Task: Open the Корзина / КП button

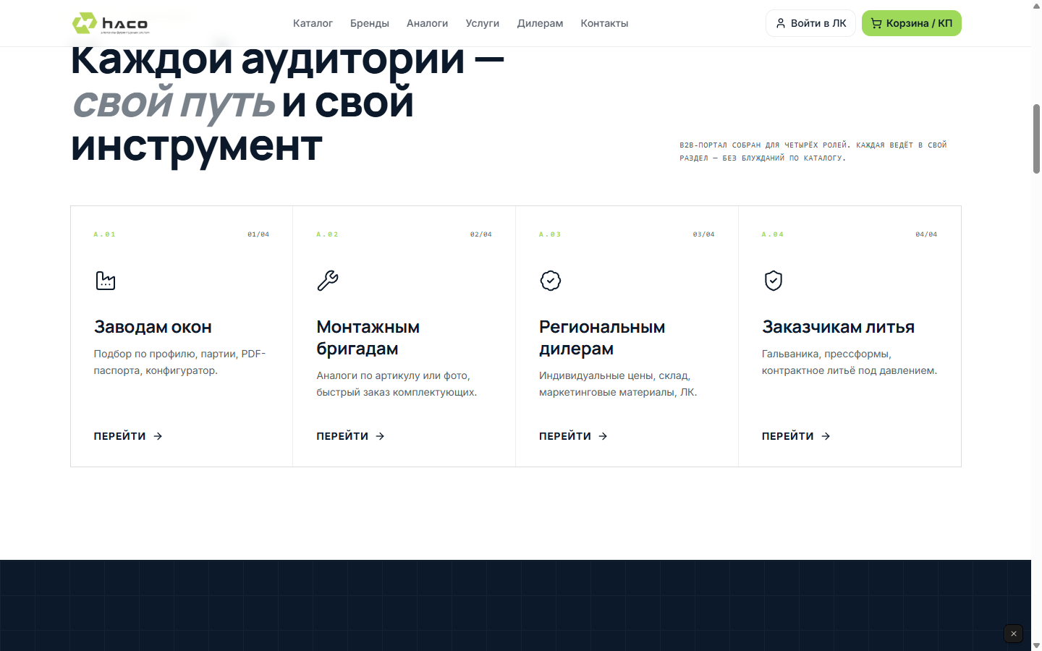Action: (912, 23)
